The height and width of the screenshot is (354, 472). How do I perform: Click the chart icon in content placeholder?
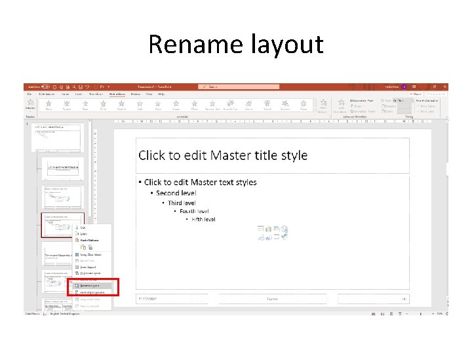pyautogui.click(x=268, y=229)
